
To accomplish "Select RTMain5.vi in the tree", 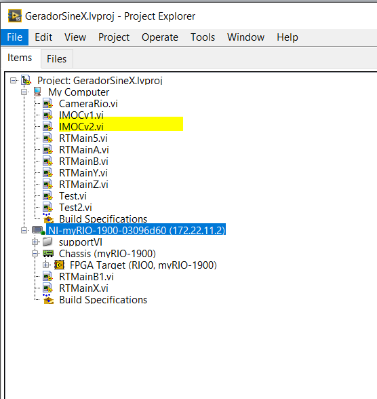I will [x=83, y=138].
